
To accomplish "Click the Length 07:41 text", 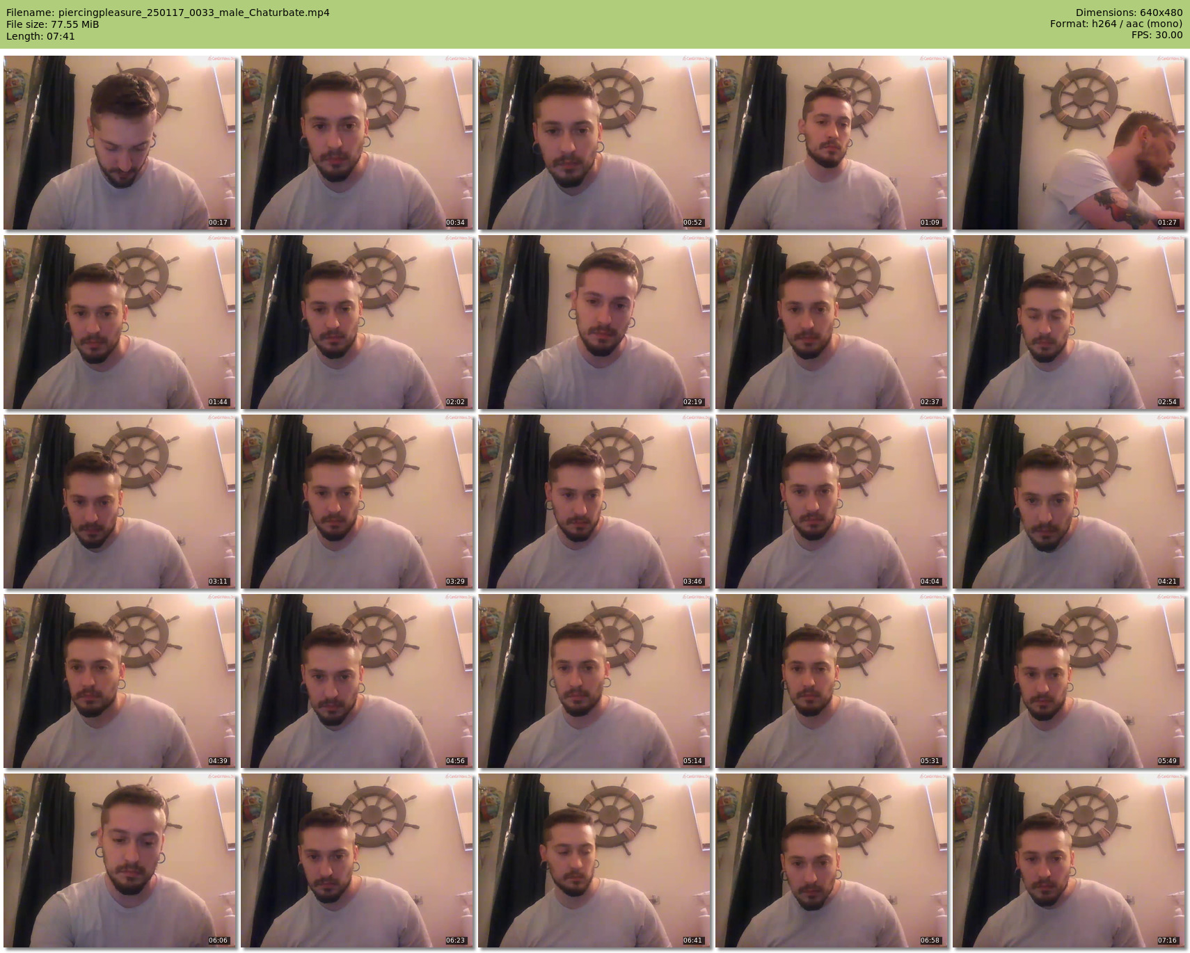I will 40,36.
